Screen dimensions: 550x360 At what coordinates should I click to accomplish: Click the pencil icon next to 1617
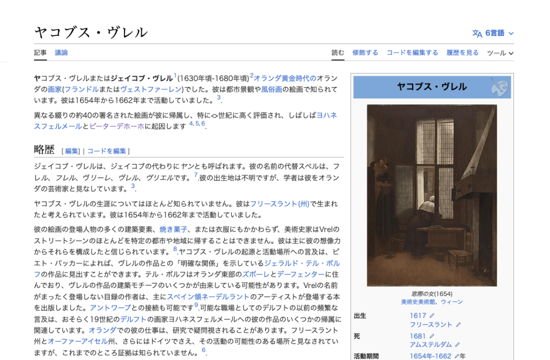click(432, 316)
